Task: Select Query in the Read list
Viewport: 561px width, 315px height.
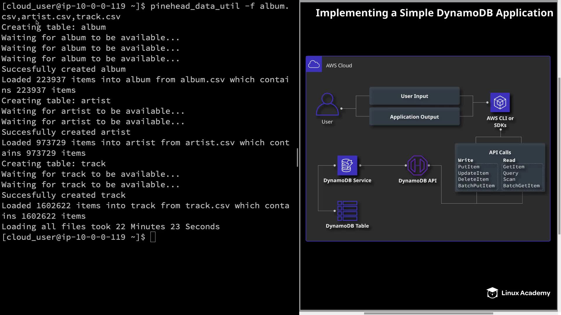Action: coord(510,173)
